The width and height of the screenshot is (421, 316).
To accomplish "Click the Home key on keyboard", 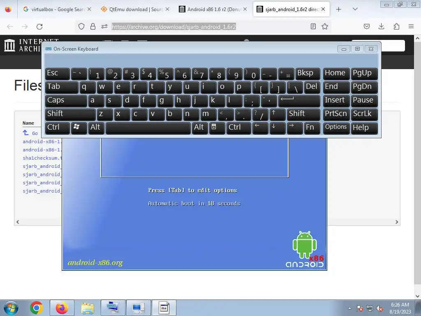I will (336, 74).
